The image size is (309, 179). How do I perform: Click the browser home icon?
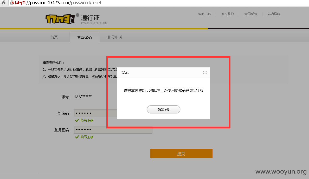(4, 3)
